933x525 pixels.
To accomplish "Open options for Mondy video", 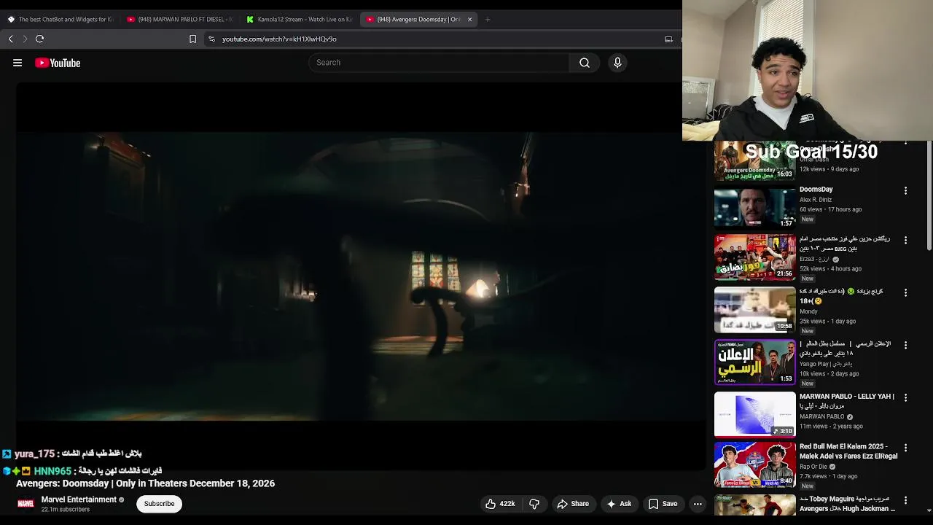I will 905,292.
